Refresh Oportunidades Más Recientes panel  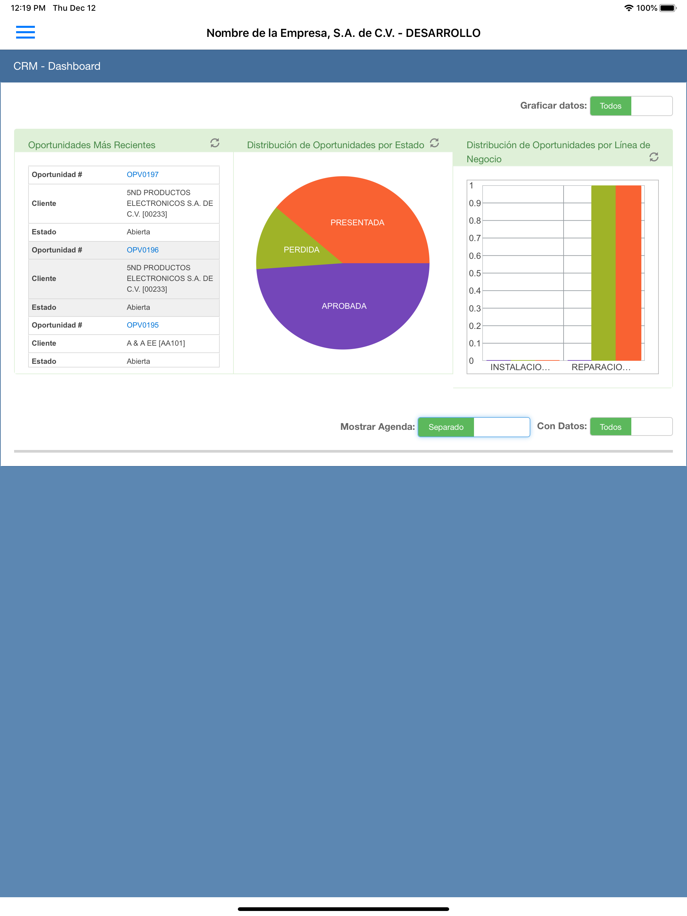[215, 143]
